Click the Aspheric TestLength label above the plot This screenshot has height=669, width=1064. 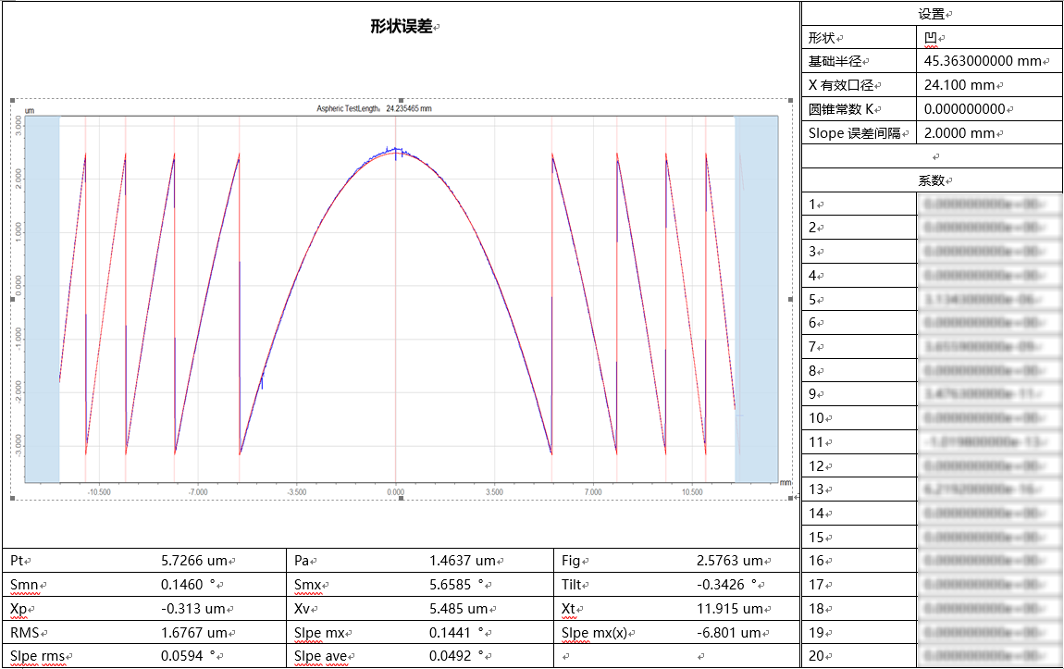click(374, 108)
